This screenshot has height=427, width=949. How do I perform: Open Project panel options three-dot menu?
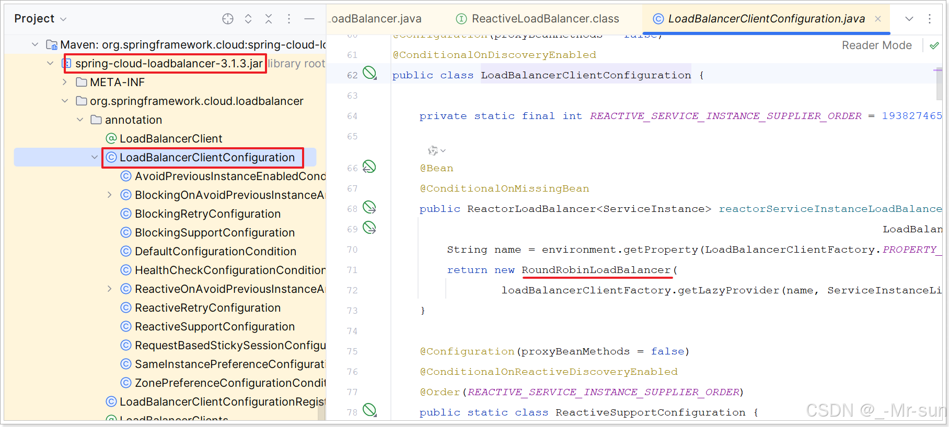coord(289,19)
